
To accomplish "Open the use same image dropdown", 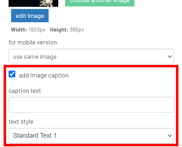I will [91, 57].
